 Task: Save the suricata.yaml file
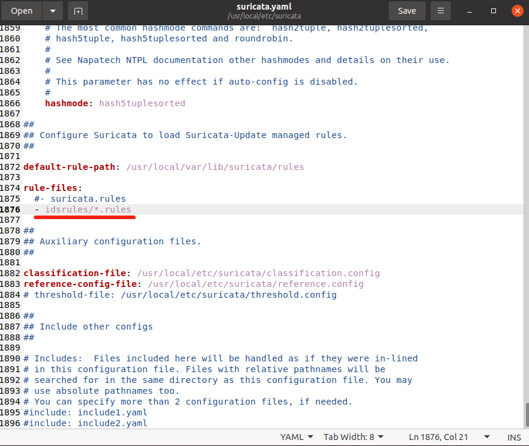[x=407, y=11]
